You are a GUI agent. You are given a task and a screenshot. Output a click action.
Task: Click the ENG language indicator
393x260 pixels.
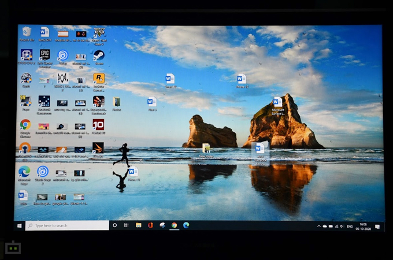click(350, 226)
